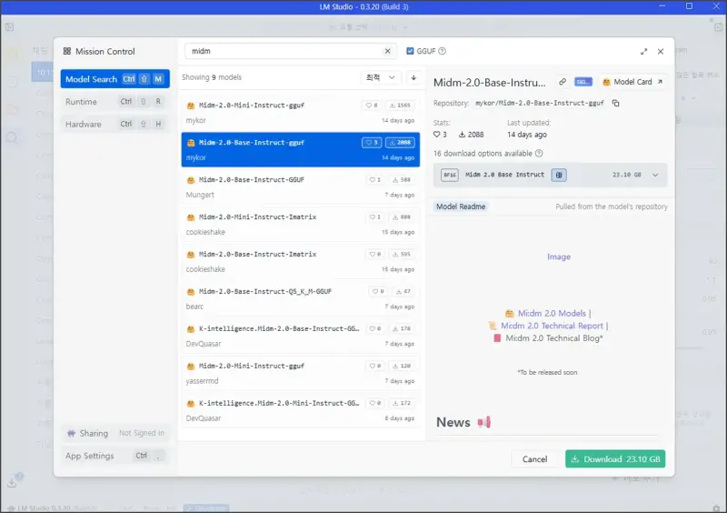
Task: Switch to Hardware tab
Action: pos(115,124)
